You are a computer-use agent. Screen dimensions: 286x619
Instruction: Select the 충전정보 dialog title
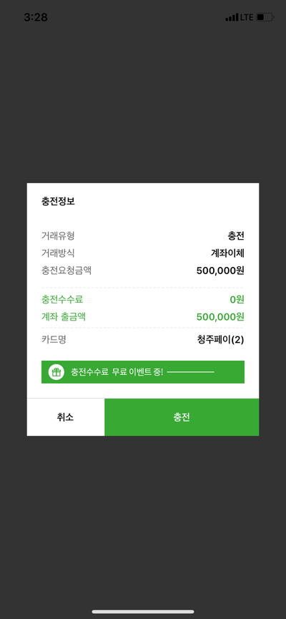point(58,201)
